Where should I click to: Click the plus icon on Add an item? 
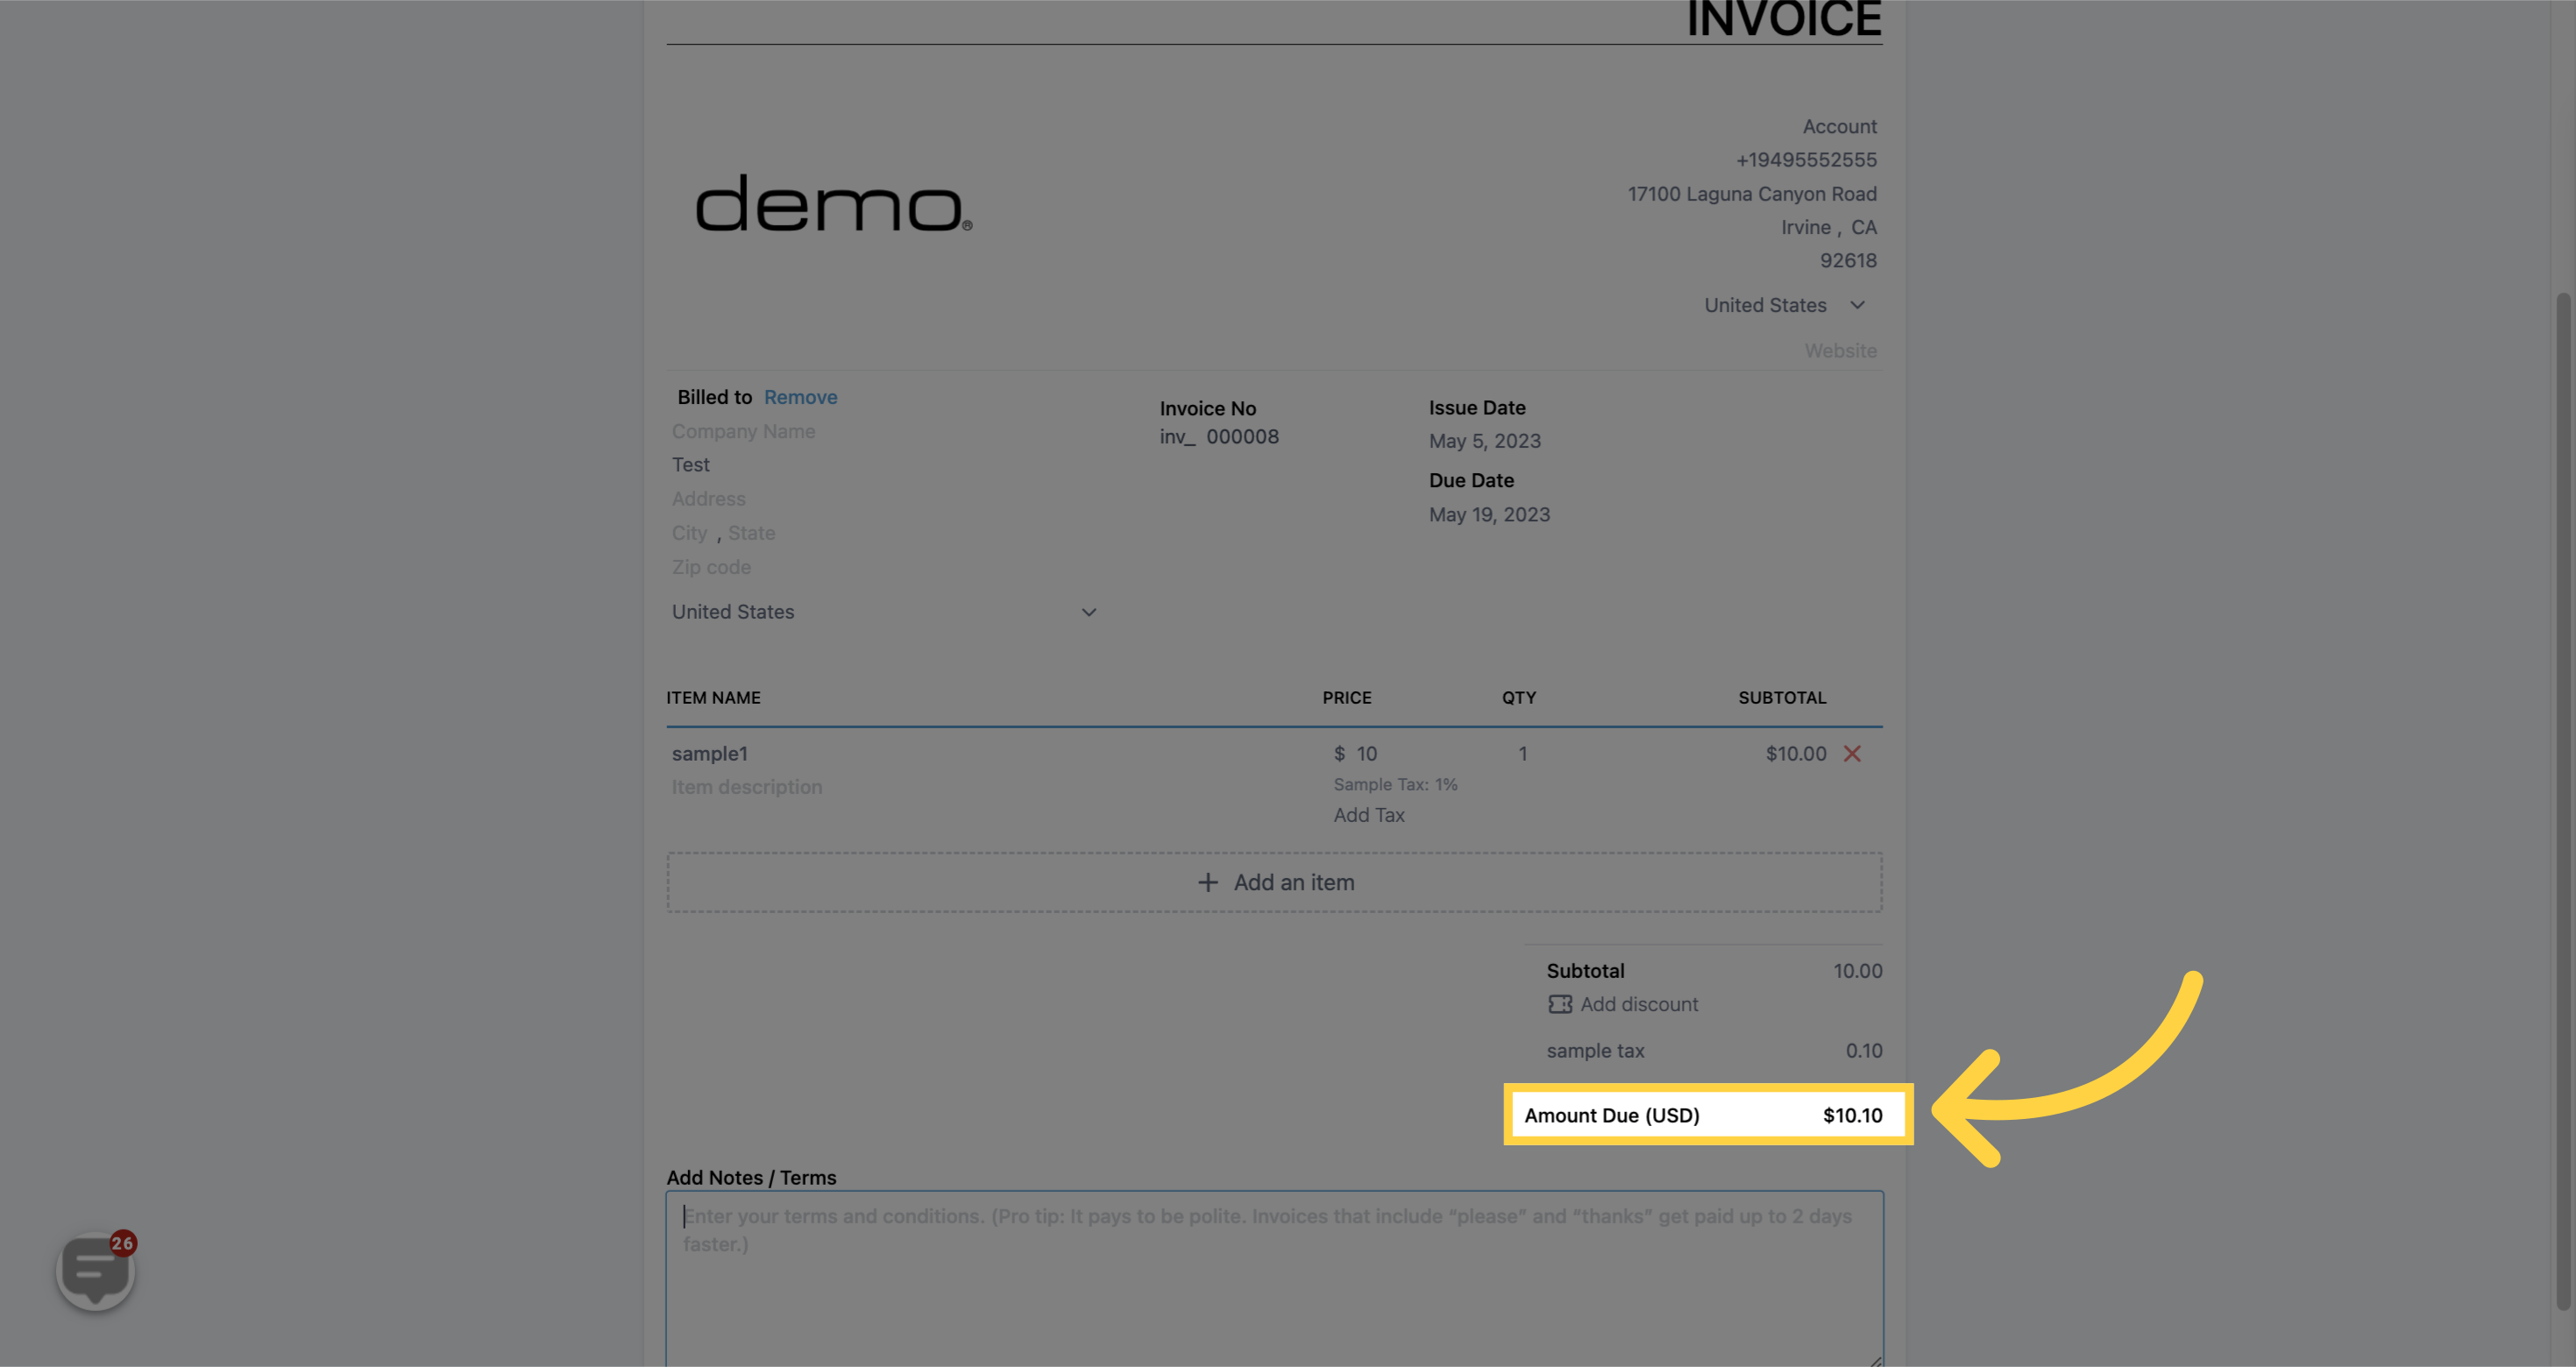tap(1208, 882)
